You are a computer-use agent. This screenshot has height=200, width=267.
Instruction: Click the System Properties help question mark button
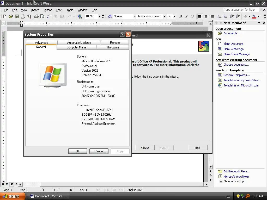pos(122,34)
